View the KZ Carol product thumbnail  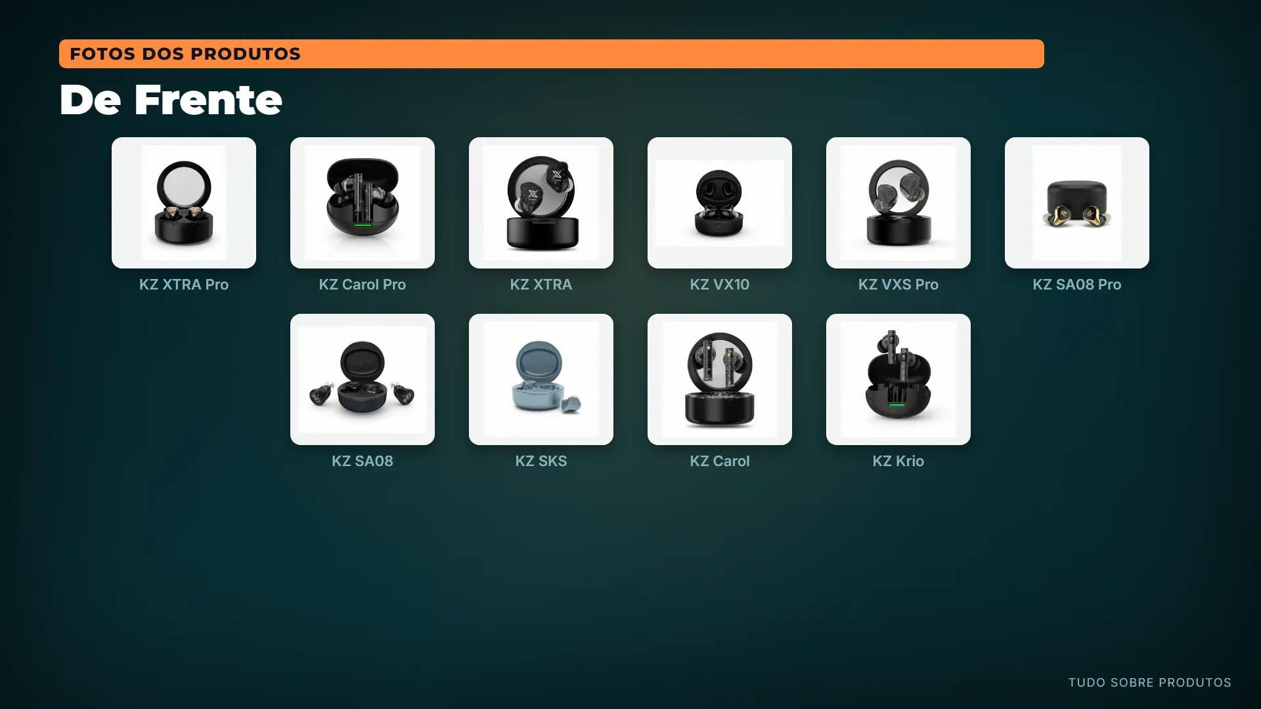click(x=720, y=379)
